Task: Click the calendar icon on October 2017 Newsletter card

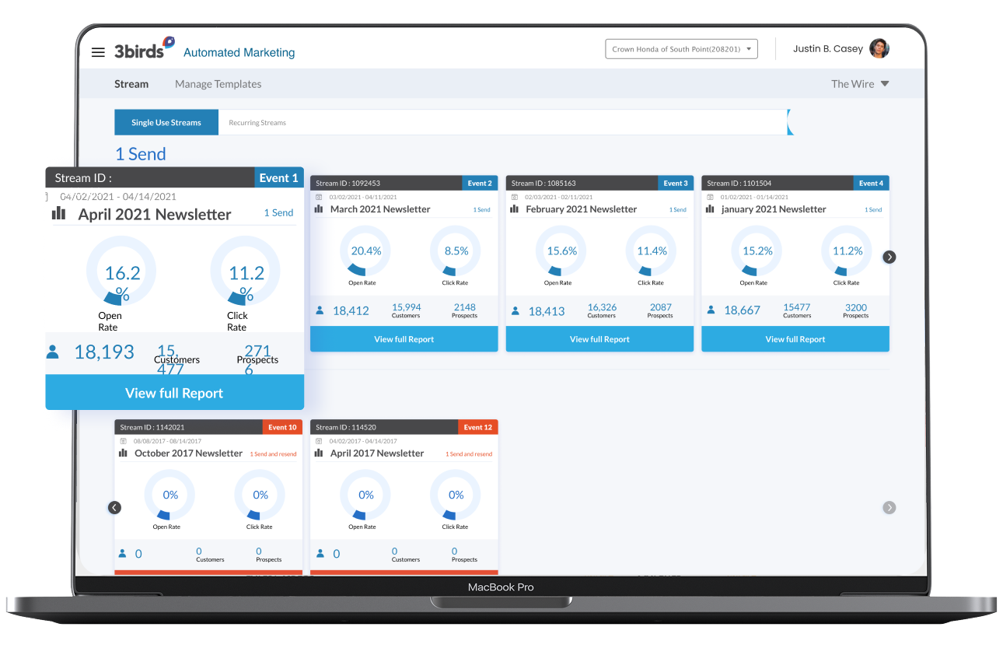Action: [x=122, y=440]
